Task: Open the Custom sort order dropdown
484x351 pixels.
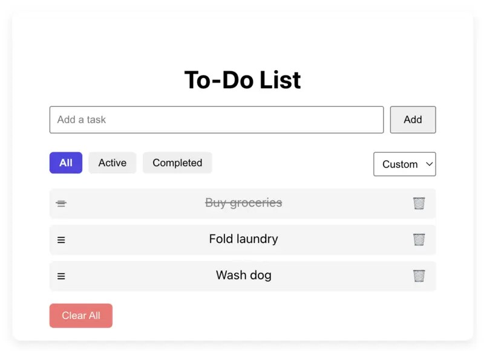Action: tap(404, 164)
